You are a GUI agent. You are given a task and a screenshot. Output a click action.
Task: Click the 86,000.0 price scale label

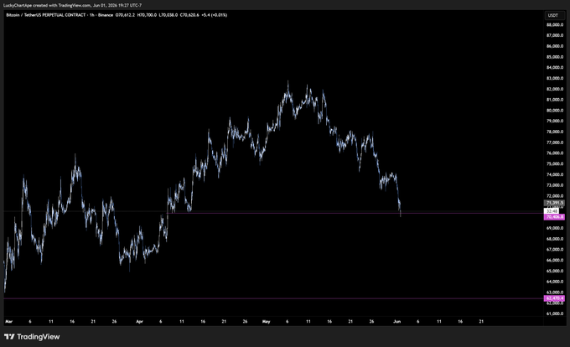[x=555, y=46]
